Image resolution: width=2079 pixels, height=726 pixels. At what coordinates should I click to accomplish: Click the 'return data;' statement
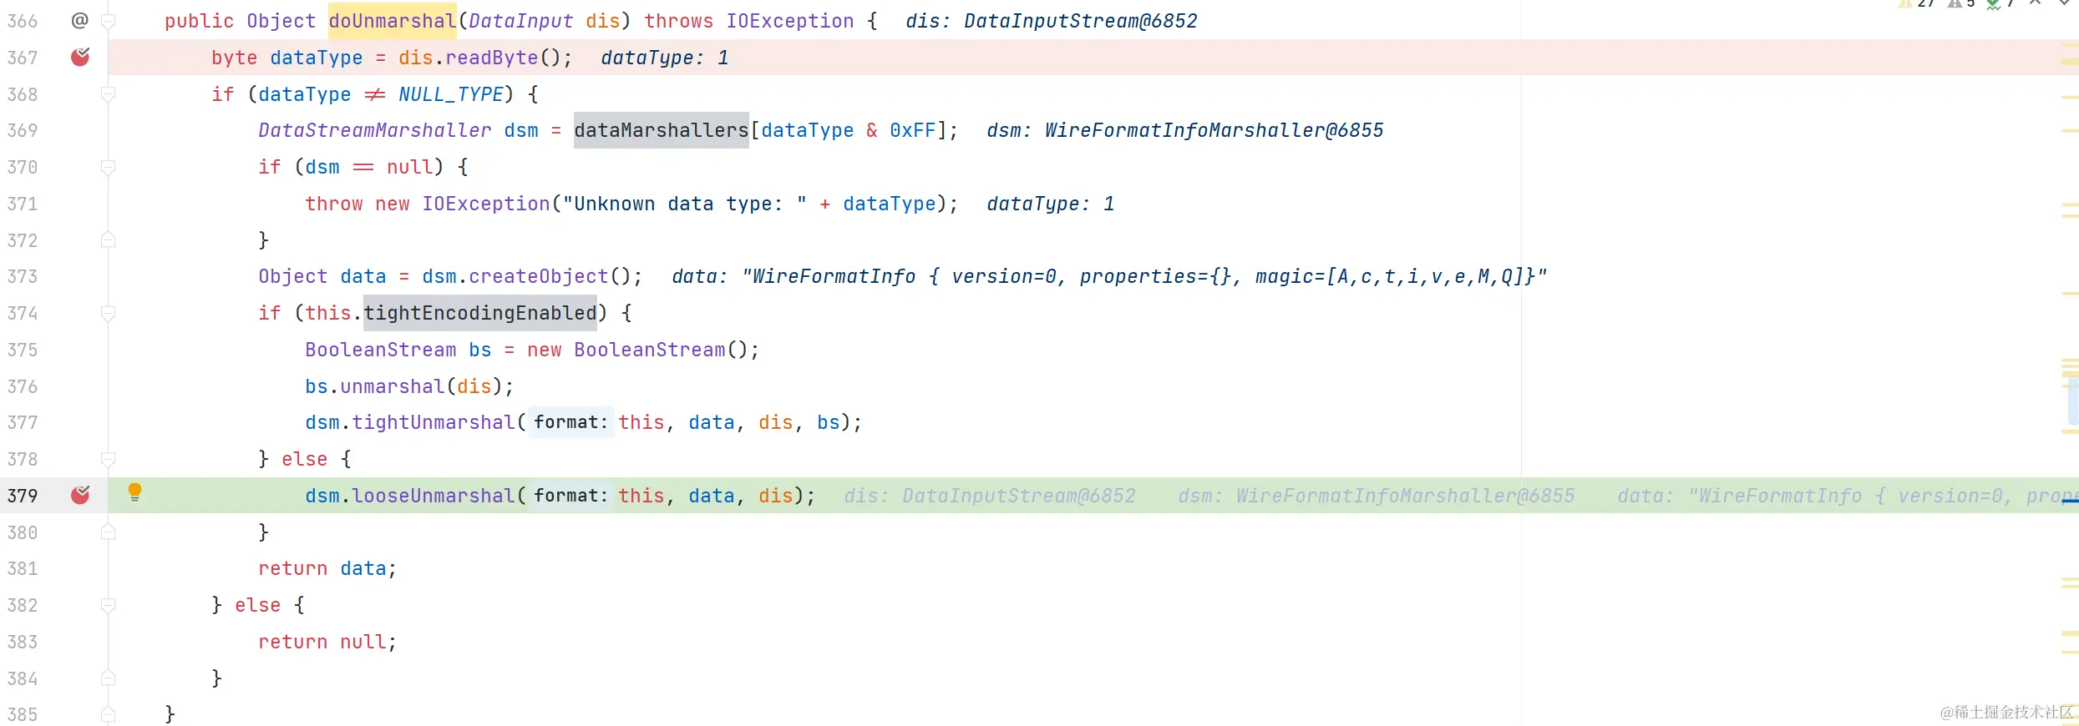(x=327, y=568)
